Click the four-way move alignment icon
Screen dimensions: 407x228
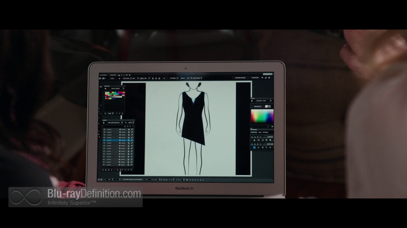tap(254, 140)
